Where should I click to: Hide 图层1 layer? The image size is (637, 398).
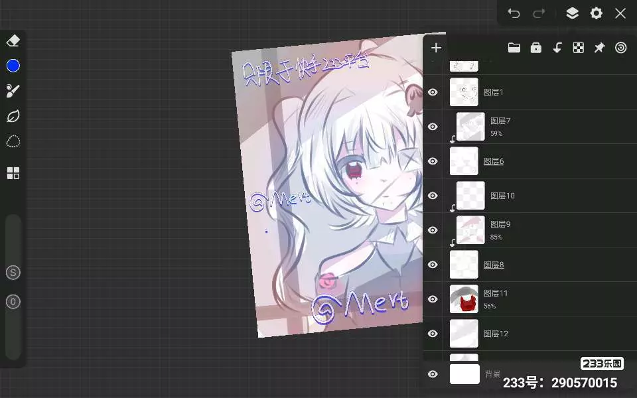433,92
